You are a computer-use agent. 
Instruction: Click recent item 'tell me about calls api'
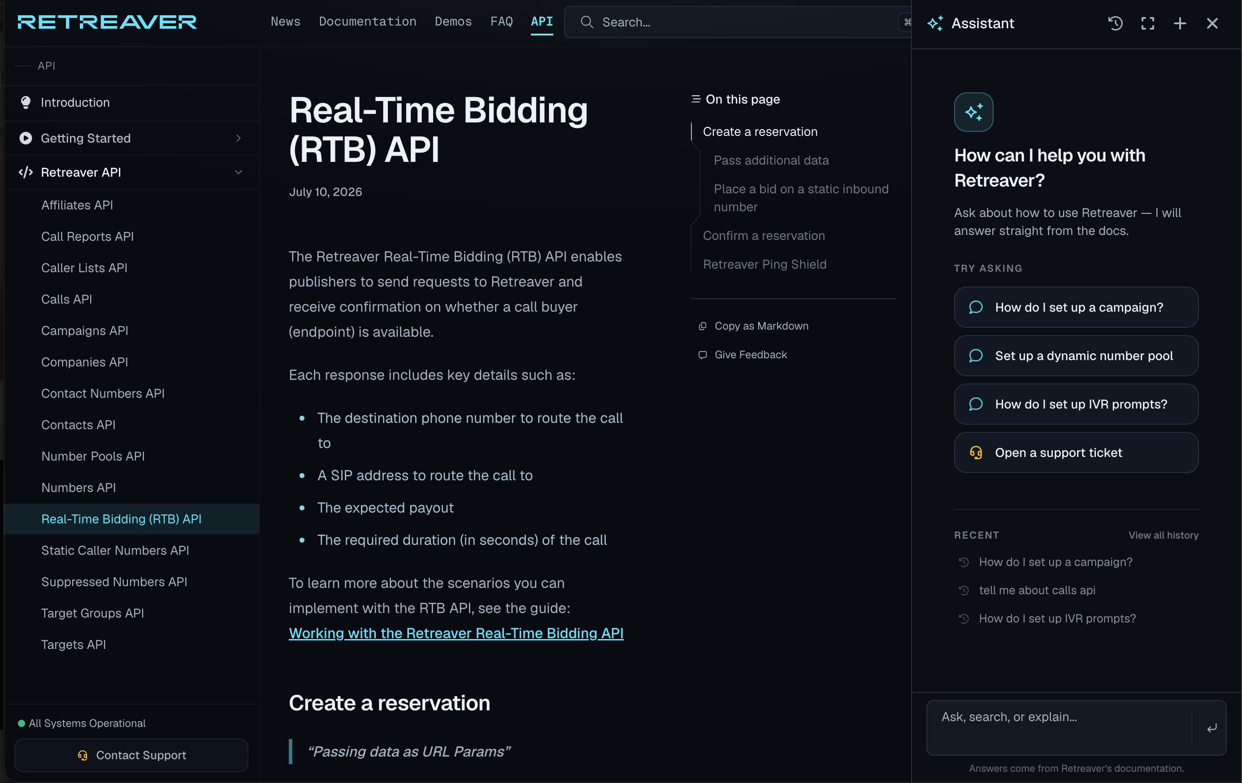pyautogui.click(x=1037, y=591)
